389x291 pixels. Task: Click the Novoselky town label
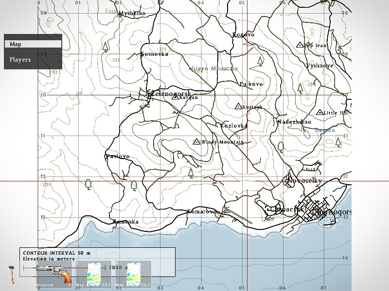[304, 181]
